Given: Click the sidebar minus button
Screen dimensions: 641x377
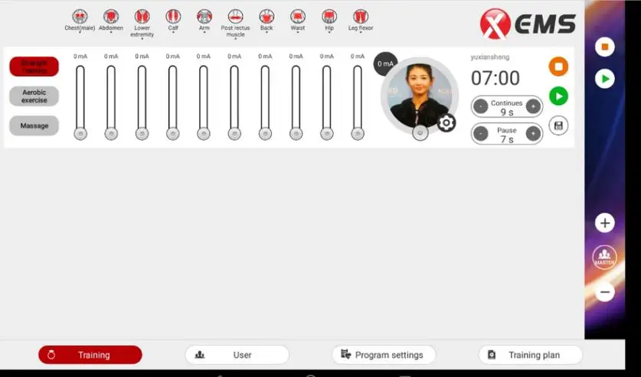Looking at the screenshot, I should [605, 292].
